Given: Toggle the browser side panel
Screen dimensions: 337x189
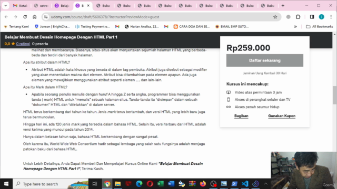Looking at the screenshot, I should tap(312, 17).
